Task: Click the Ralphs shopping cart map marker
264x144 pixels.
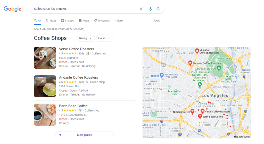Action: tap(162, 75)
